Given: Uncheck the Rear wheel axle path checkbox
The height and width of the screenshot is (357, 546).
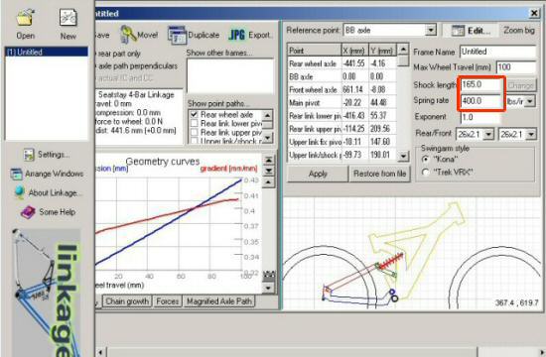Looking at the screenshot, I should coord(195,114).
